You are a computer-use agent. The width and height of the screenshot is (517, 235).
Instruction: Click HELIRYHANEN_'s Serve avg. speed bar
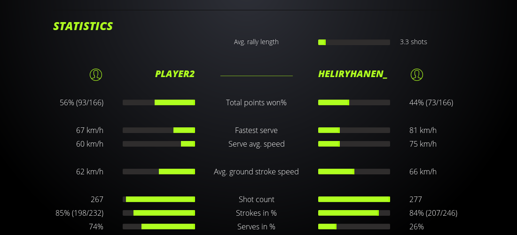(354, 144)
